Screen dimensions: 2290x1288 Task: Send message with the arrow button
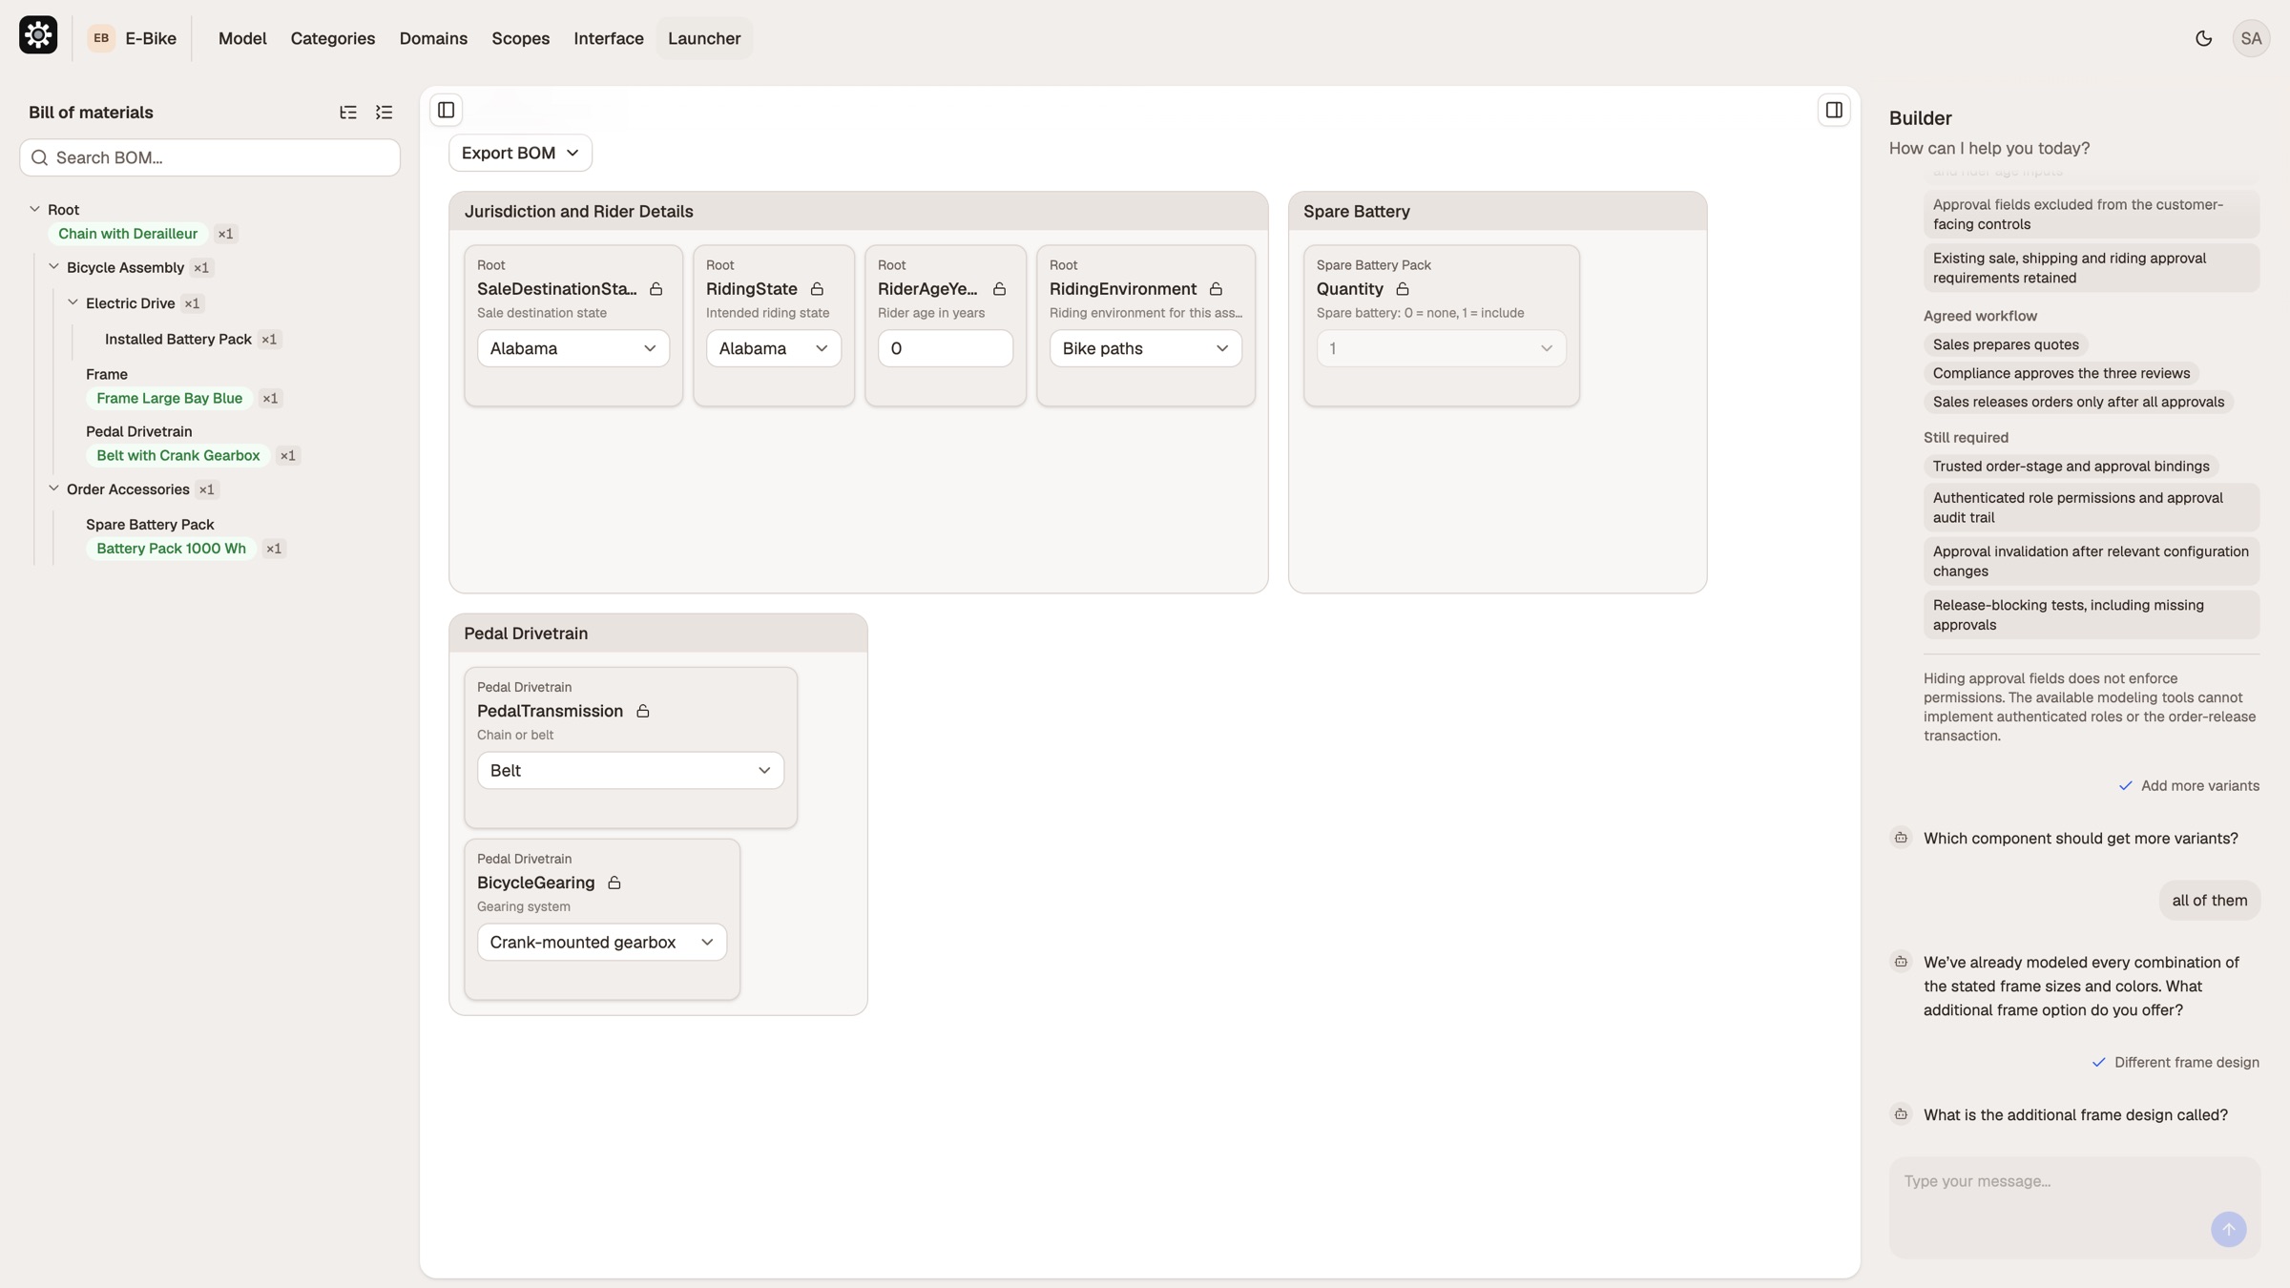click(x=2228, y=1229)
